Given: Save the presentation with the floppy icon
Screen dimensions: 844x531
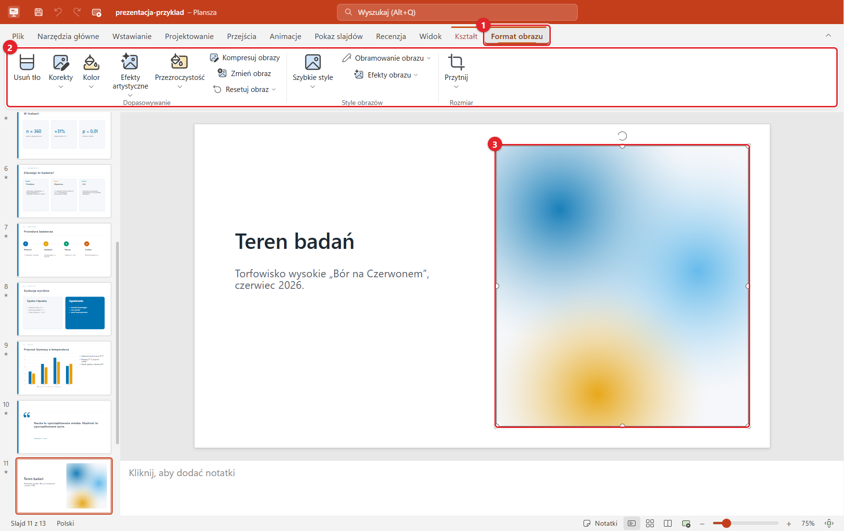Looking at the screenshot, I should [x=39, y=12].
